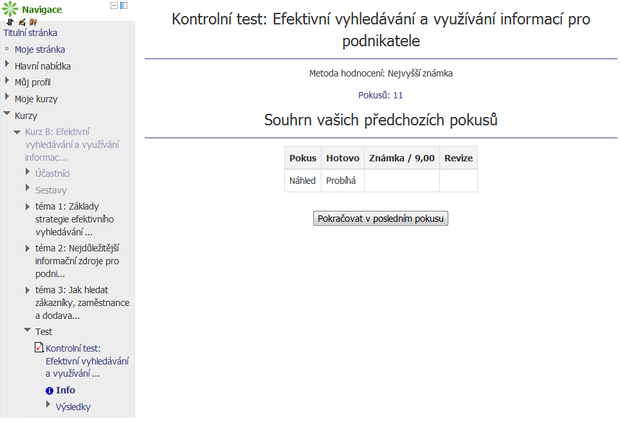
Task: Expand the téma 2 node arrow
Action: pyautogui.click(x=27, y=248)
